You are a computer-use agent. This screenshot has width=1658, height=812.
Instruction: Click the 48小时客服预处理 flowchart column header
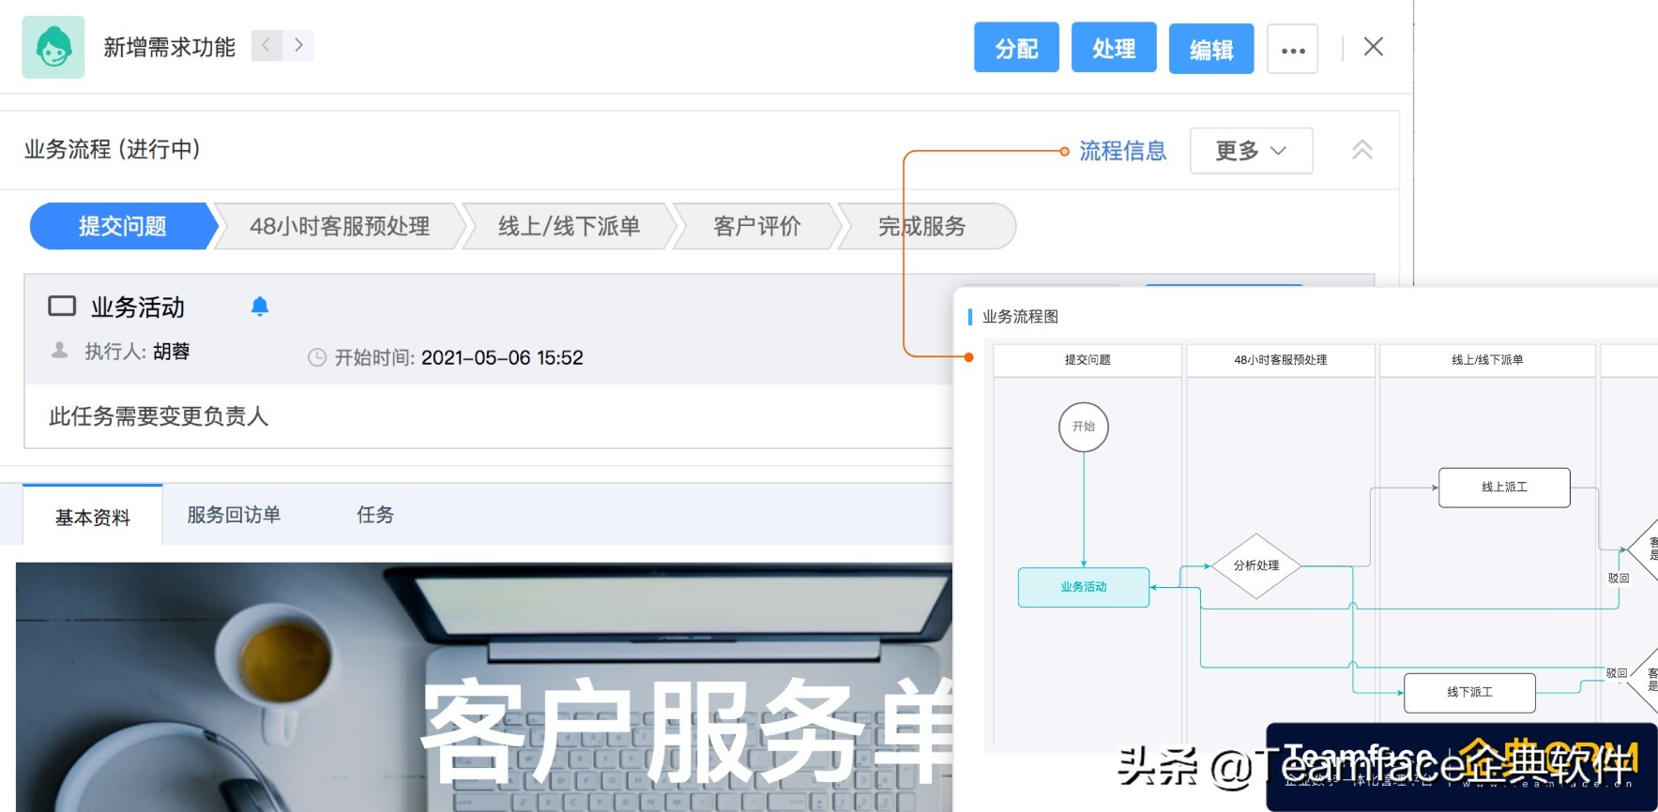coord(1281,360)
